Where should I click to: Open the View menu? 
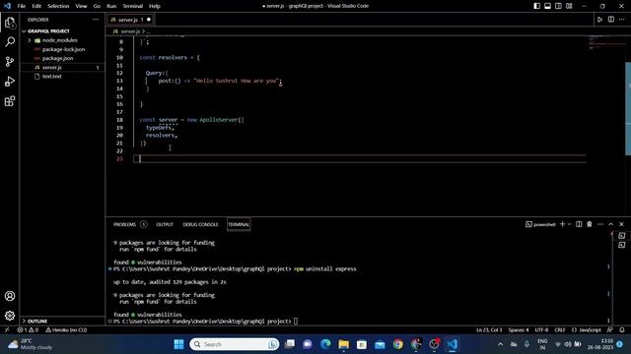click(81, 6)
